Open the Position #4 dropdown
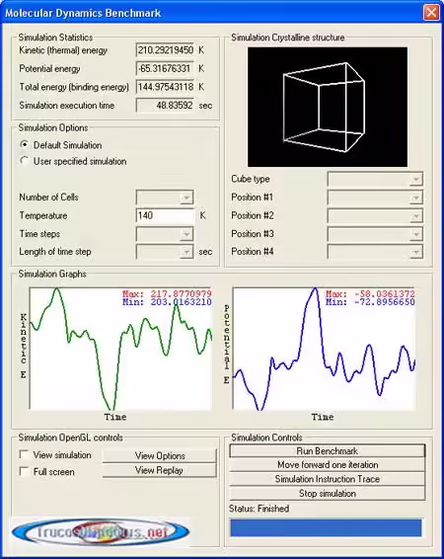 click(x=375, y=252)
